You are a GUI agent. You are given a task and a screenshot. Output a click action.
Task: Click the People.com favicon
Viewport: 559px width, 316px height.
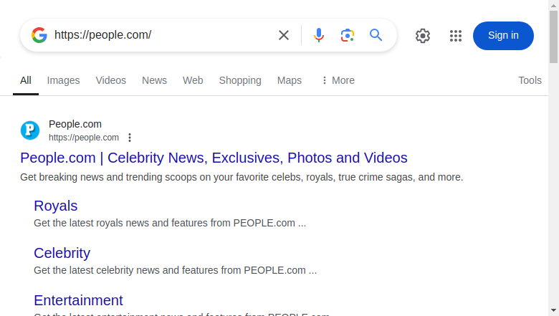click(30, 130)
